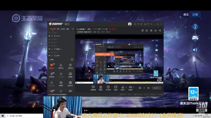Click the gamepad icon in game window

pyautogui.click(x=195, y=38)
